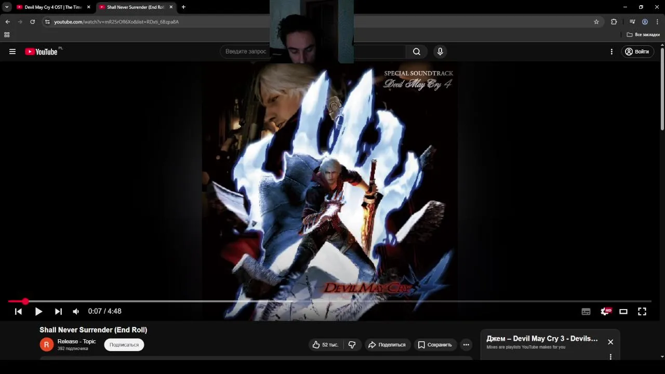Screen dimensions: 665x374
Task: Switch player to theater mode
Action: (x=623, y=311)
